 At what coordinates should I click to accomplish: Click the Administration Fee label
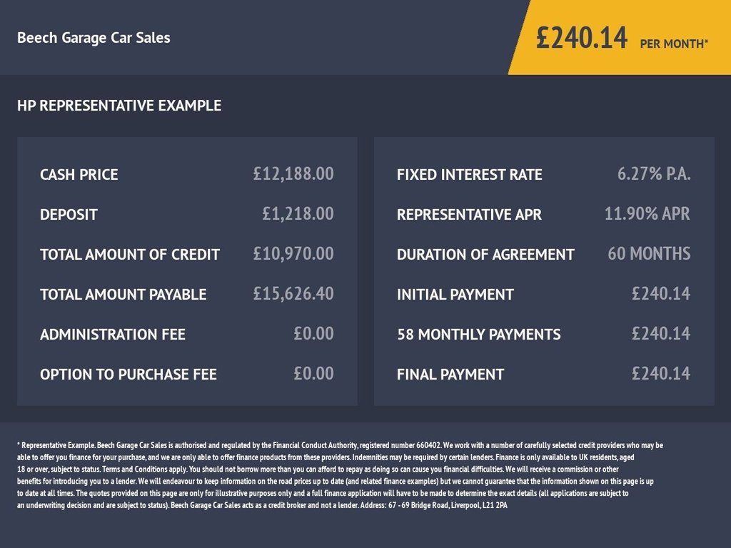coord(113,334)
